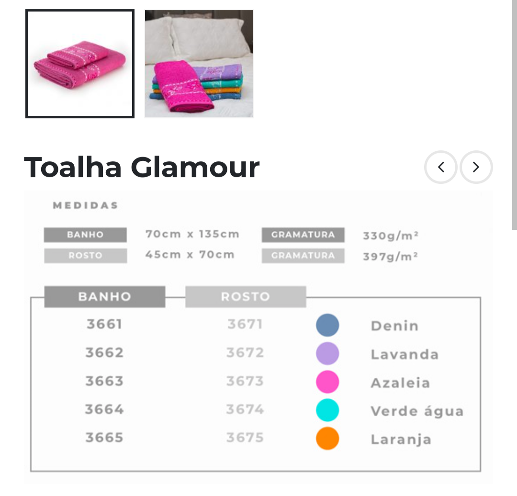517x496 pixels.
Task: Select the stacked colorful towels thumbnail
Action: (x=199, y=64)
